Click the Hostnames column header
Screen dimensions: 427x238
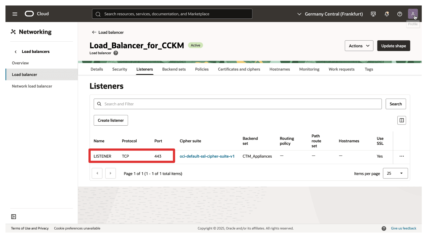pyautogui.click(x=349, y=141)
